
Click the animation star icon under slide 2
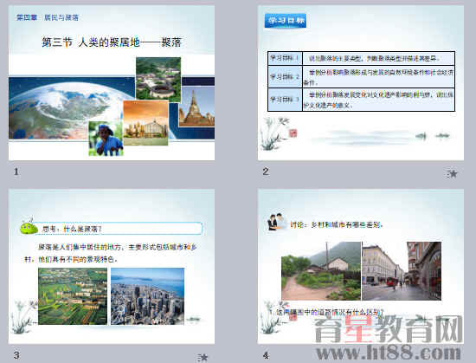click(452, 174)
